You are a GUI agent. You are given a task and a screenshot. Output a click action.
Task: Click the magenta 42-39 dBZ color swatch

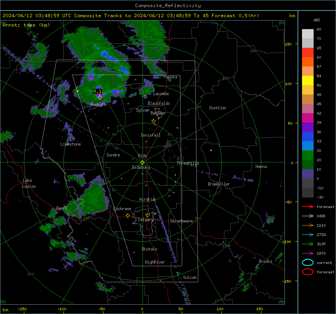[x=308, y=118]
